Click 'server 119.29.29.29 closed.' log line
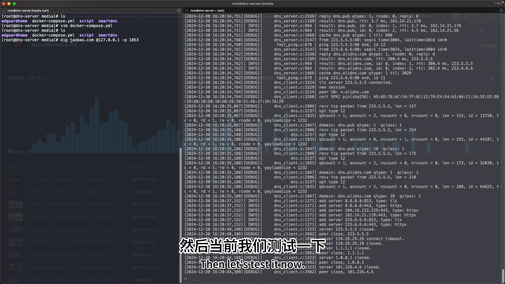This screenshot has height=284, width=505. (x=351, y=244)
